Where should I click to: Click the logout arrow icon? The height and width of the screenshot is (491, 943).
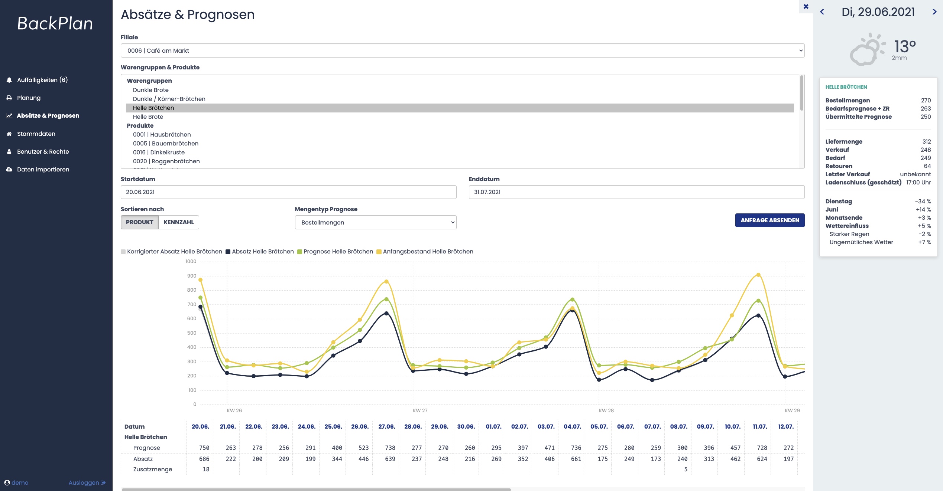(103, 482)
